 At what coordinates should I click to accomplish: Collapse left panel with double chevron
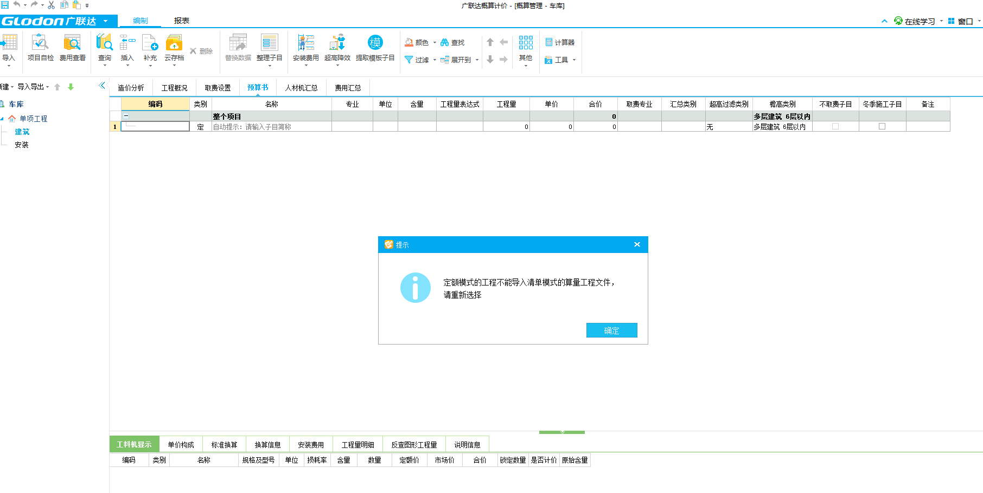[102, 86]
